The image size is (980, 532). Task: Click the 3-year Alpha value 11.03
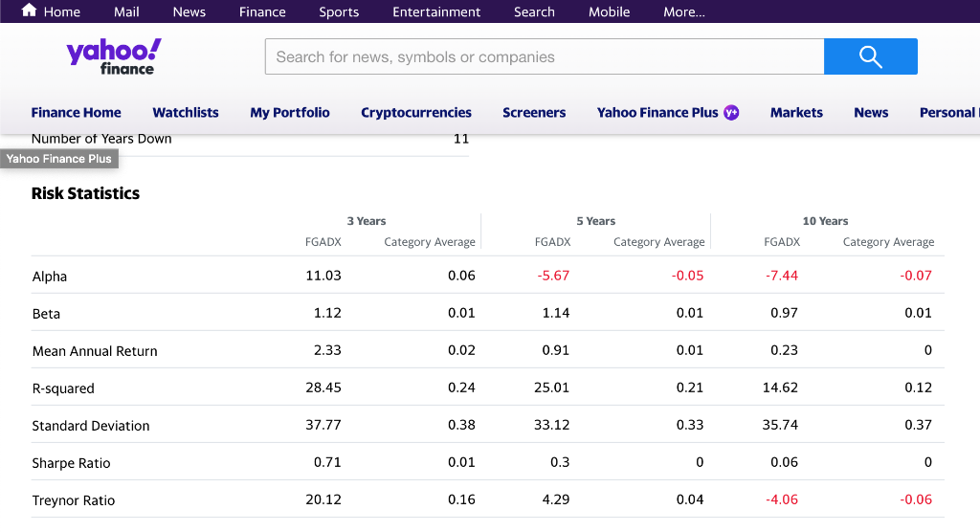point(323,276)
